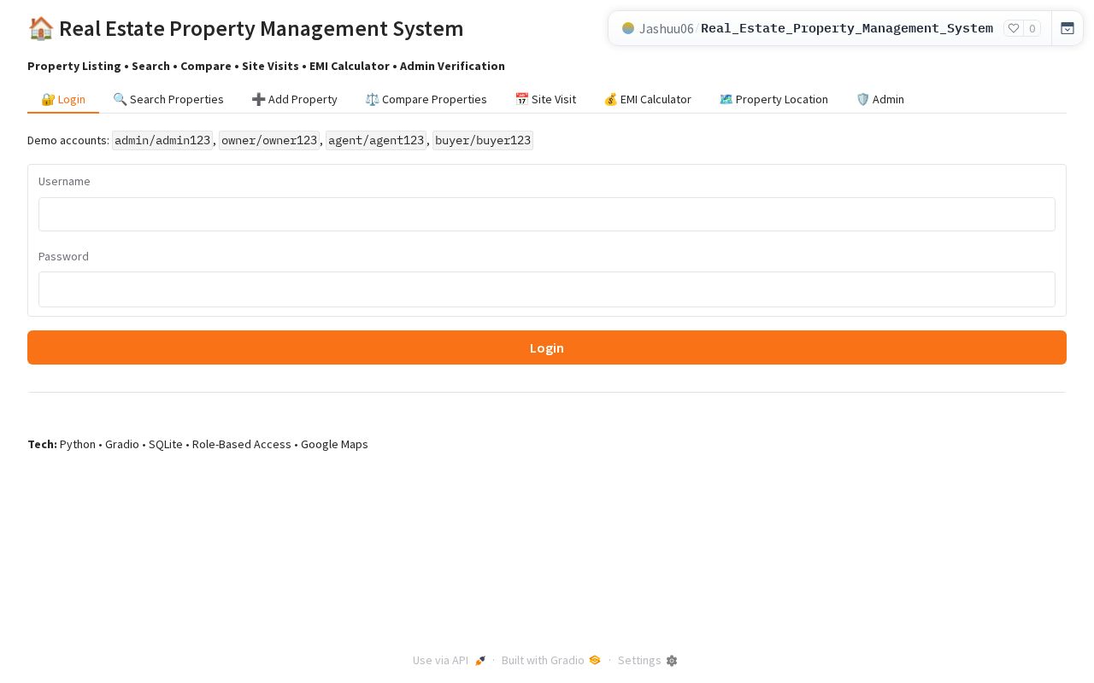The width and height of the screenshot is (1094, 683).
Task: Switch to Compare Properties tab
Action: (426, 99)
